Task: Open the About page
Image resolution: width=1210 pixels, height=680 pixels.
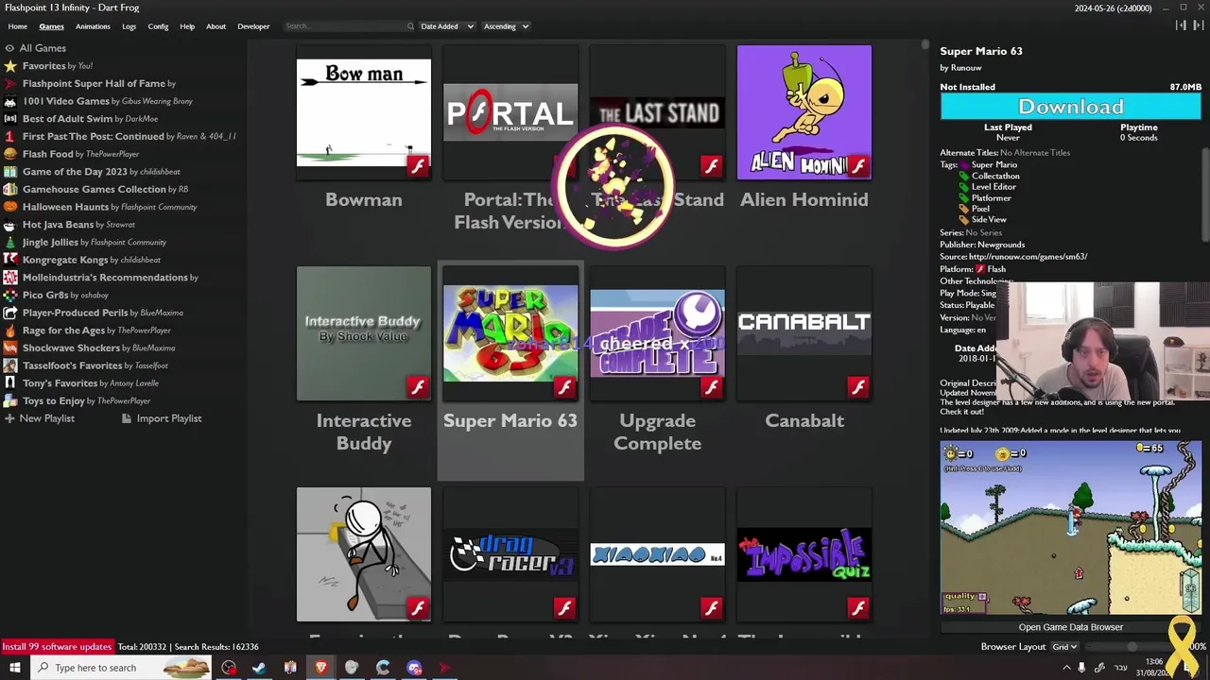Action: click(216, 26)
